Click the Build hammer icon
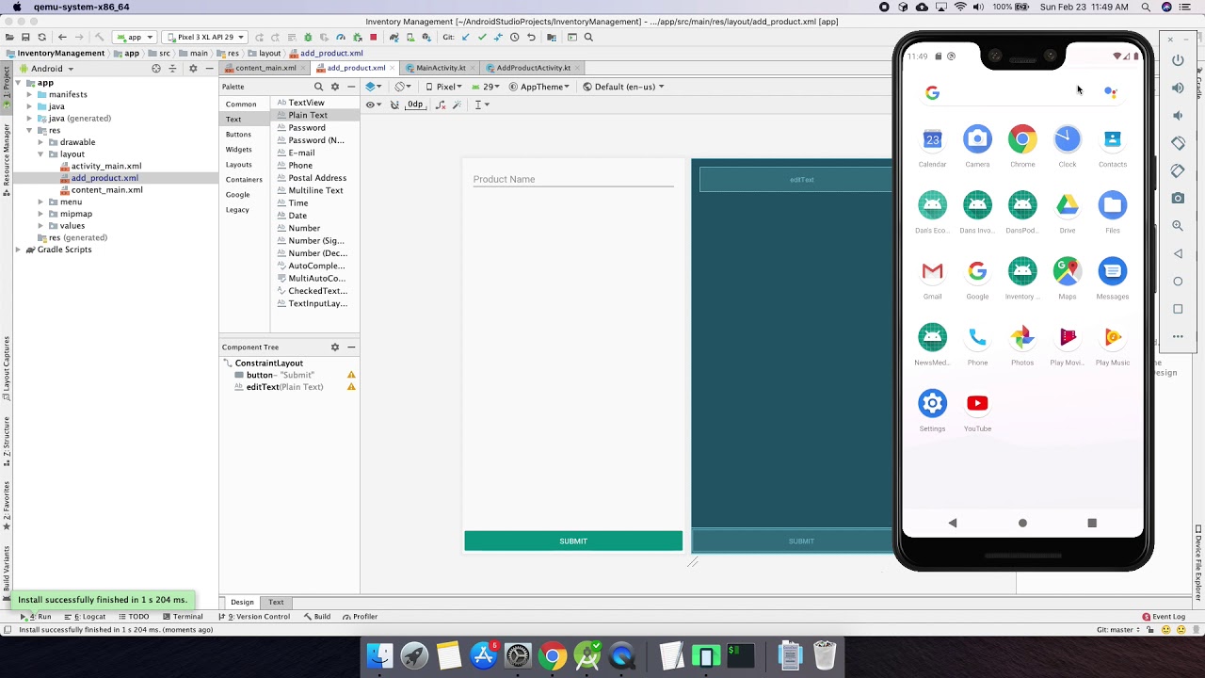The height and width of the screenshot is (678, 1205). (x=99, y=37)
